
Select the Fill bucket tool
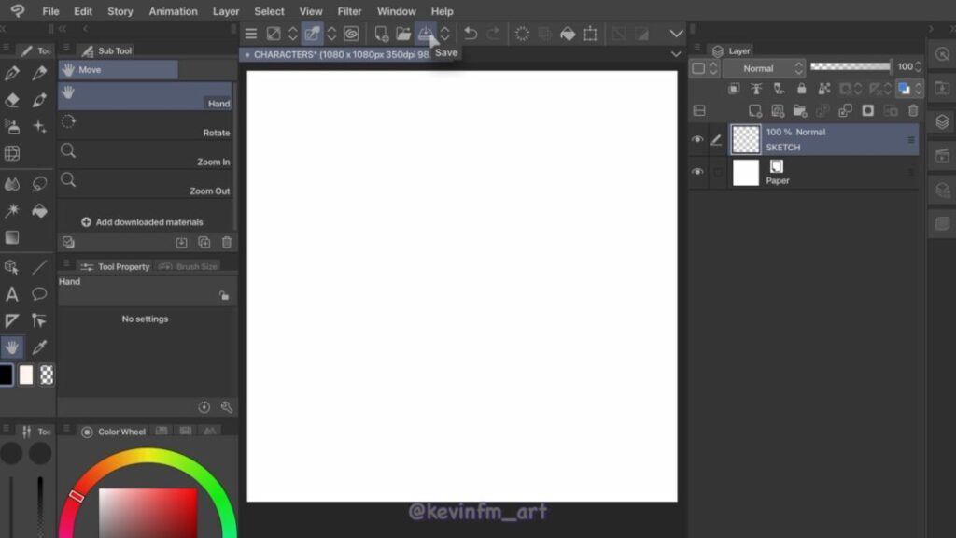(x=39, y=211)
